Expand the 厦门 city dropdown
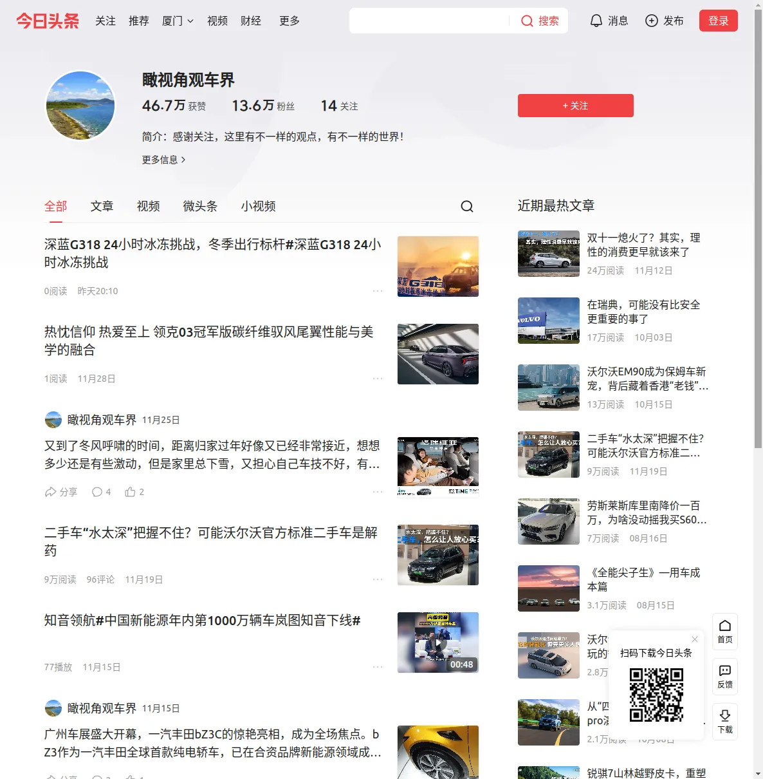 pos(178,21)
